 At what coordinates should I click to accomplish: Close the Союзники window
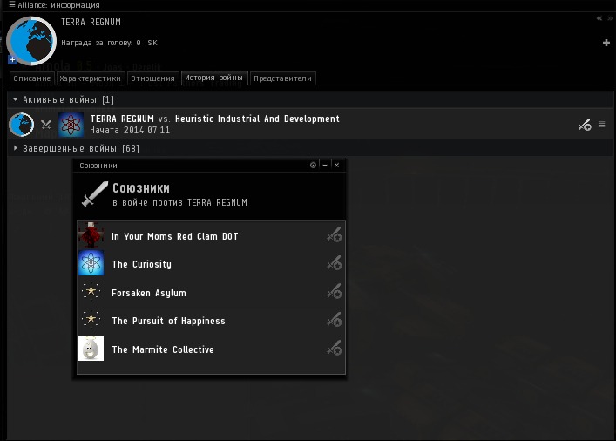(336, 165)
